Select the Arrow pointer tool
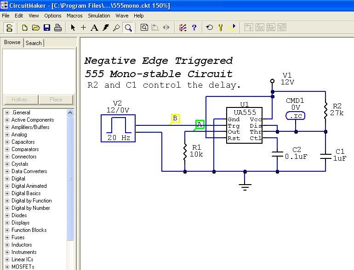Image resolution: width=354 pixels, height=270 pixels. (73, 28)
